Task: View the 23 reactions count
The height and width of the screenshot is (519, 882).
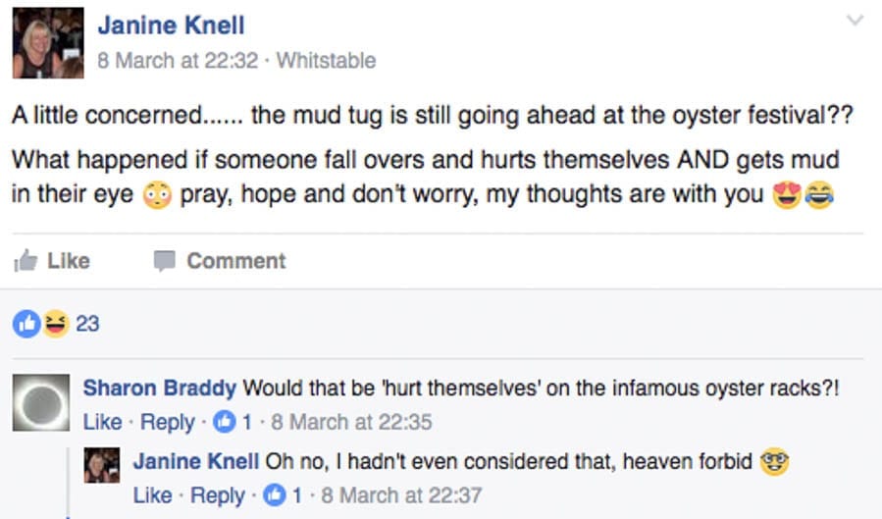Action: pyautogui.click(x=87, y=323)
